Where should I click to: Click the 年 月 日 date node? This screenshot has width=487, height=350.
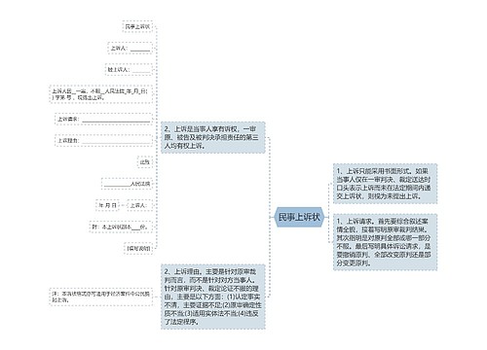(x=107, y=205)
